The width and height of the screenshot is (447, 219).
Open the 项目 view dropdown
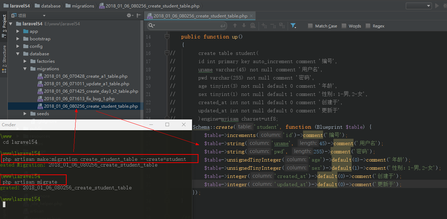(44, 16)
